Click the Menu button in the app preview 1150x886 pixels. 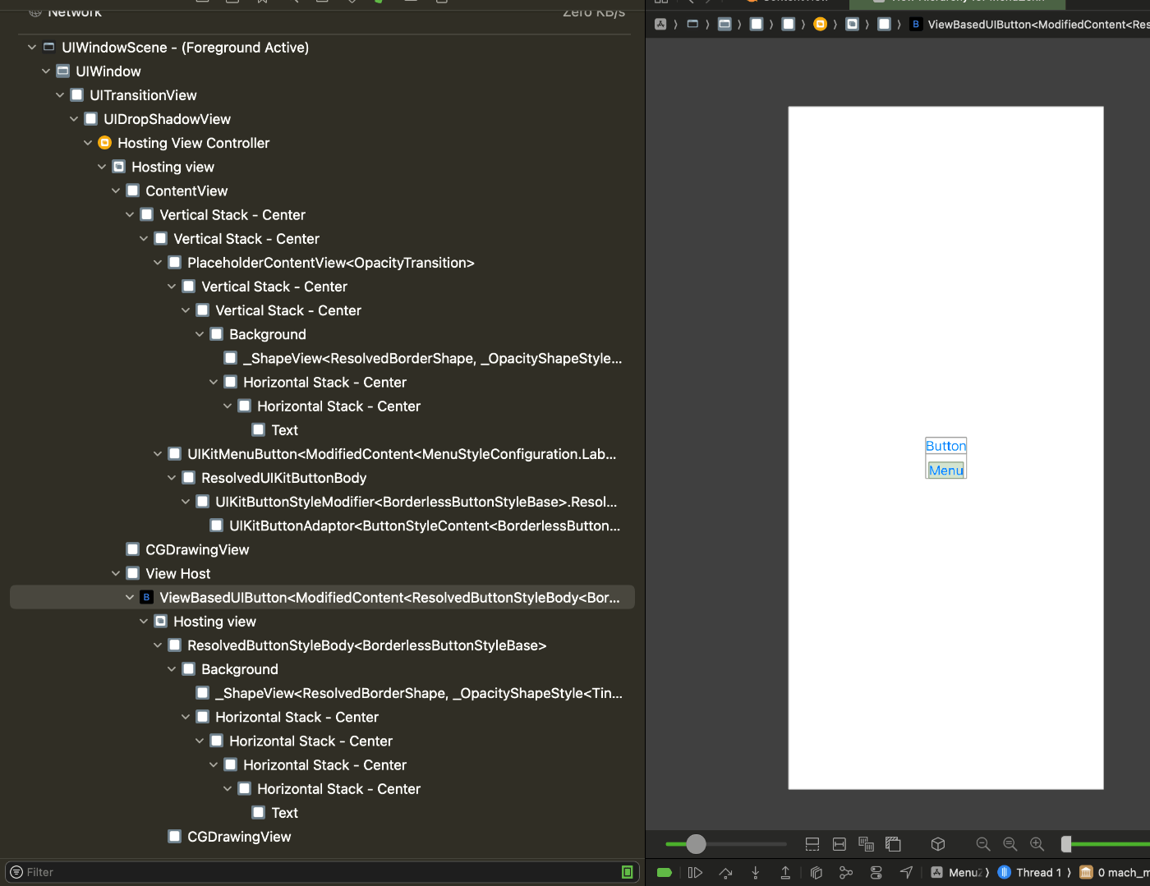[945, 470]
